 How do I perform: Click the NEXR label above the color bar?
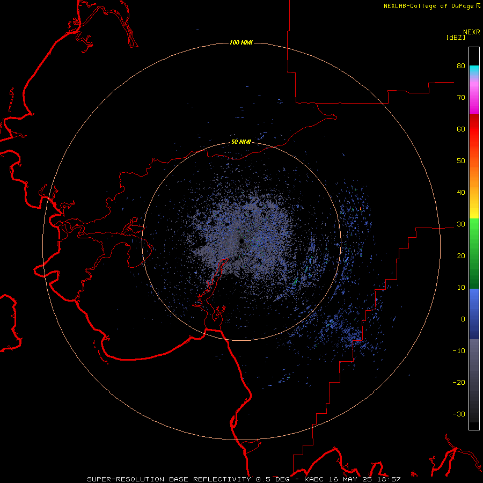point(472,32)
